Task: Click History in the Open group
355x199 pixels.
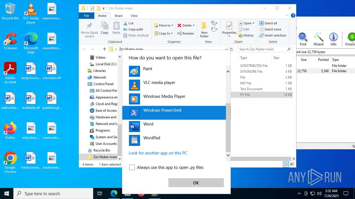Action: click(x=246, y=35)
